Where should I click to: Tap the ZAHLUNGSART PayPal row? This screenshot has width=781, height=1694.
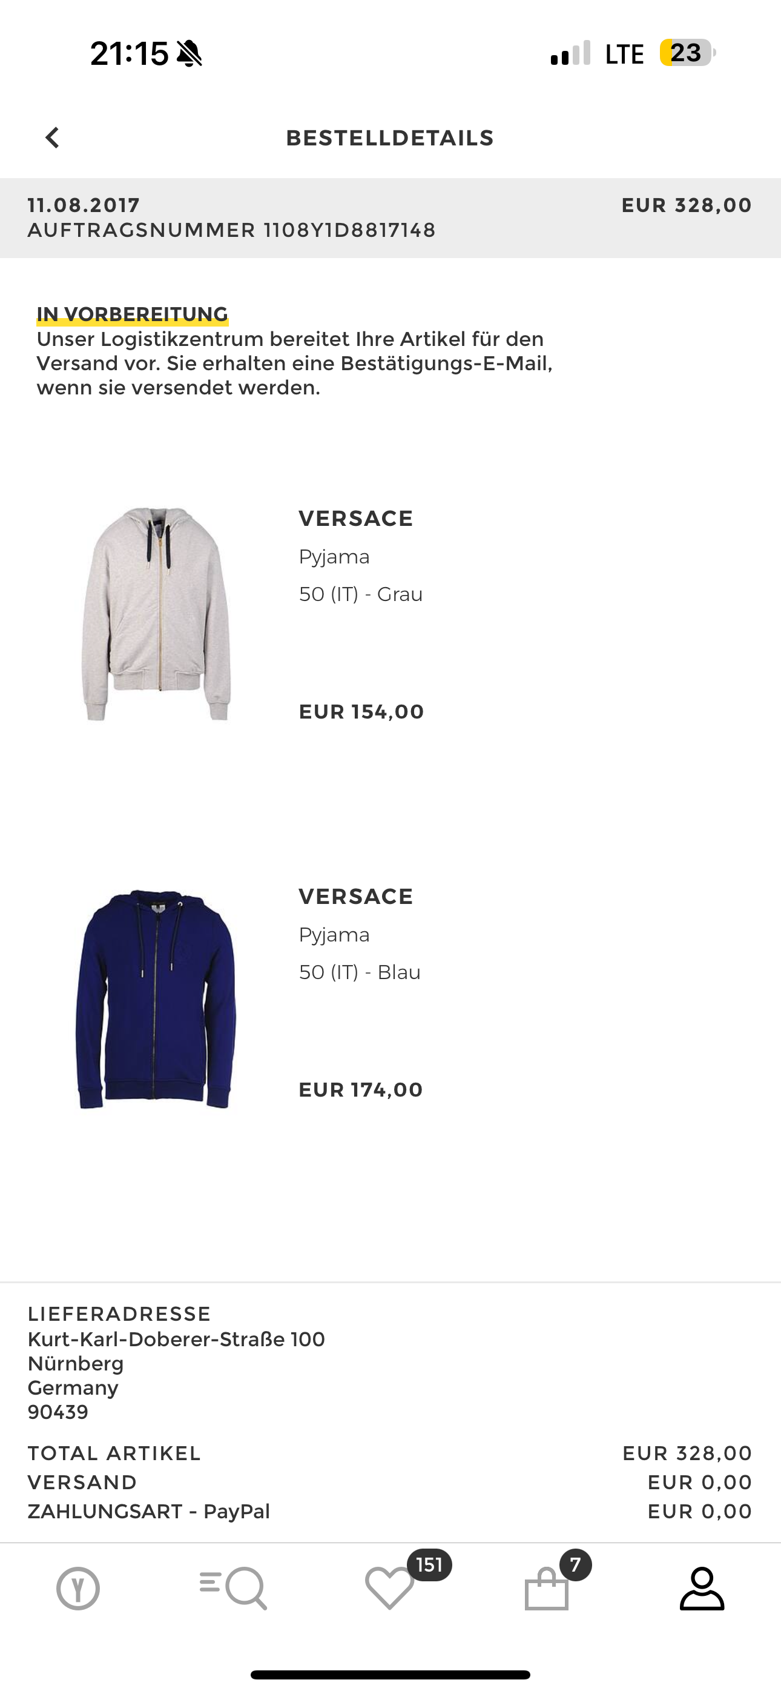390,1511
